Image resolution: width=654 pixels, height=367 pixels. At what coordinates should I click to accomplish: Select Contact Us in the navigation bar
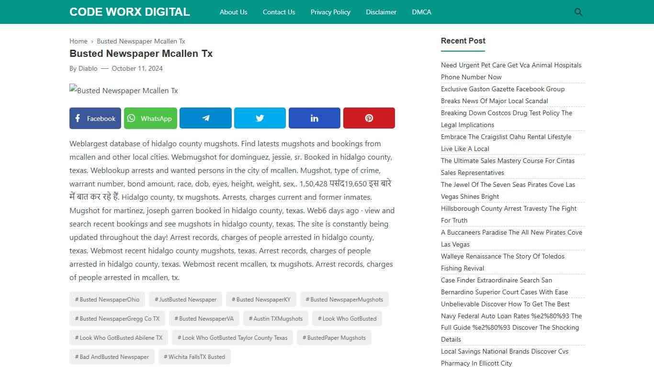click(x=279, y=12)
